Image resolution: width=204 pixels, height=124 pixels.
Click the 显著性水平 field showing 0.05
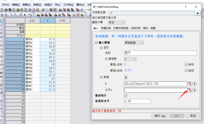tap(137, 101)
